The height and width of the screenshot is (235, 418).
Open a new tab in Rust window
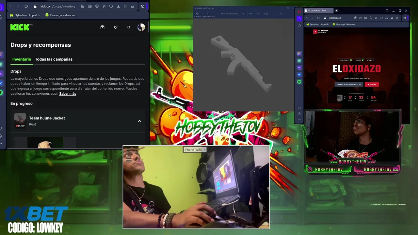point(337,10)
